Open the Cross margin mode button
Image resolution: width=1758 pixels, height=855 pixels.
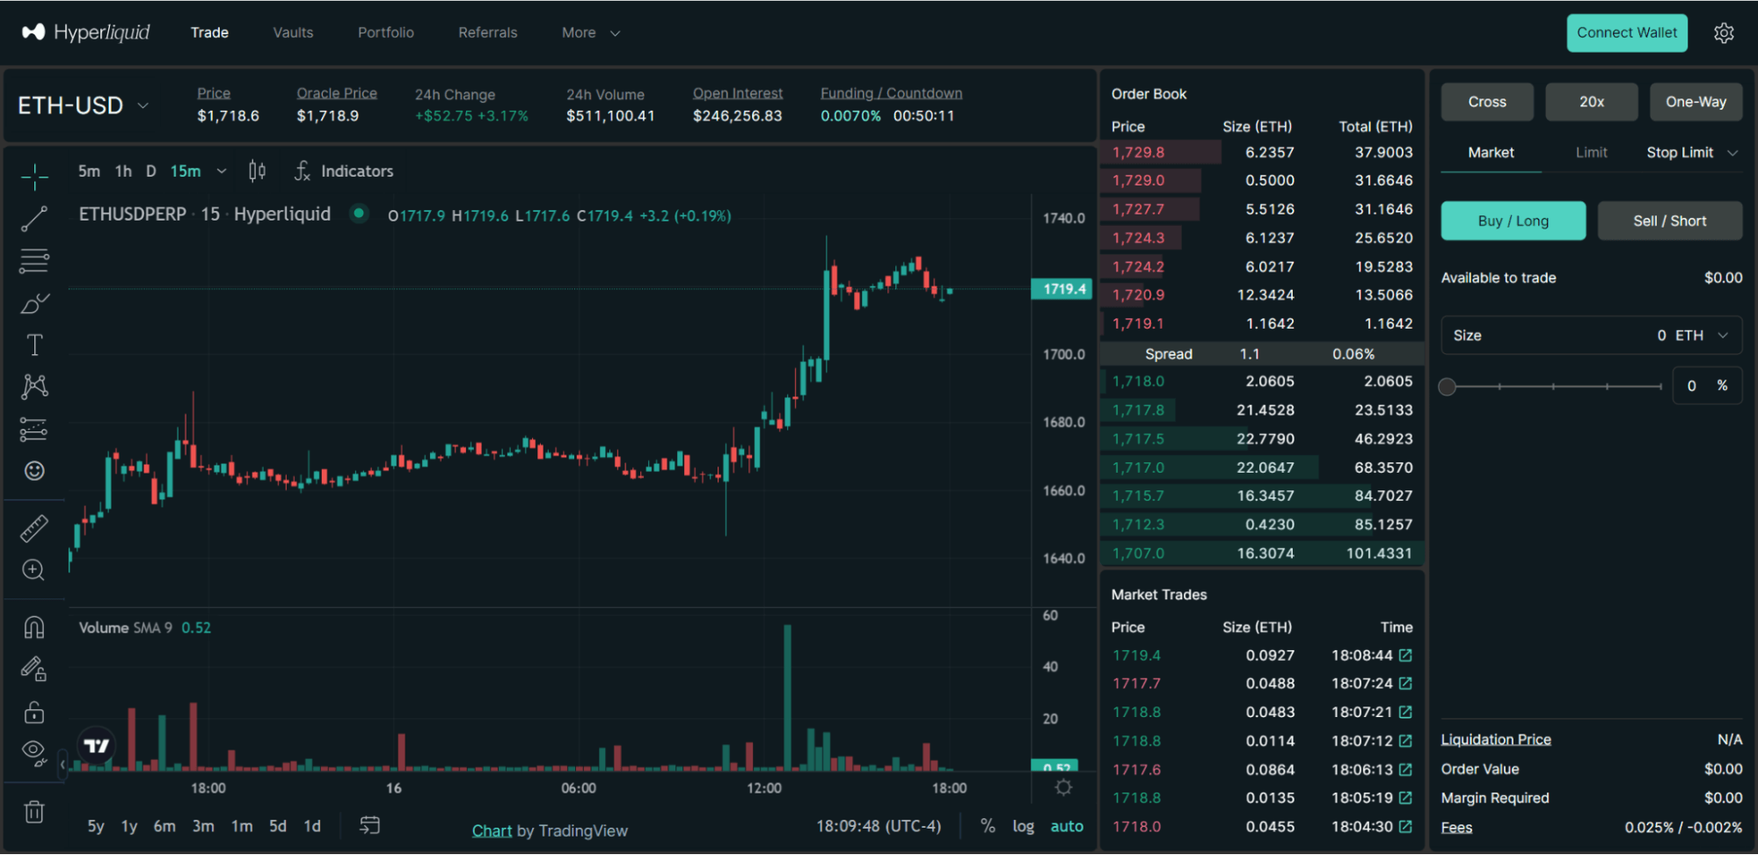click(x=1487, y=102)
